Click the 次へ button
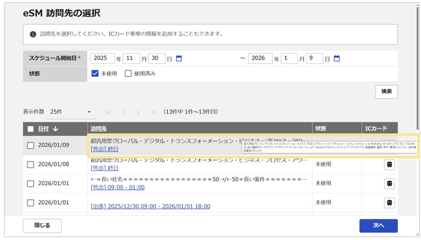Screen dimensions: 421x240 (x=378, y=225)
